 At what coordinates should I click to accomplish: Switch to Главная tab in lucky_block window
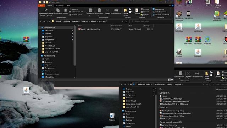pos(49,6)
